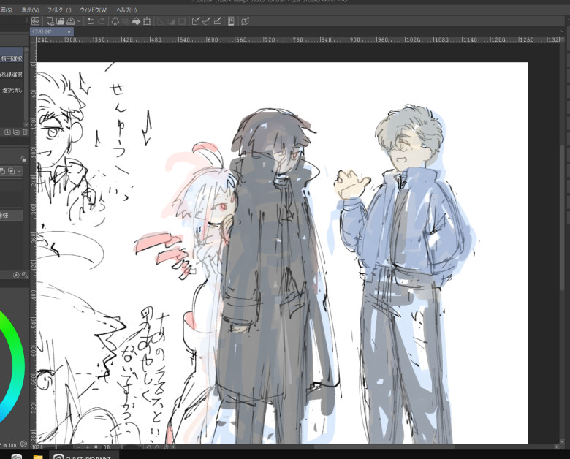
Task: Click the horizontal scrollbar left arrow
Action: click(x=173, y=447)
